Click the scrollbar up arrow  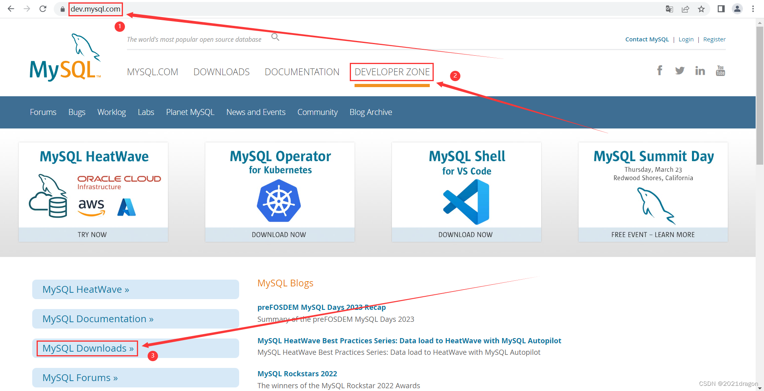tap(760, 22)
